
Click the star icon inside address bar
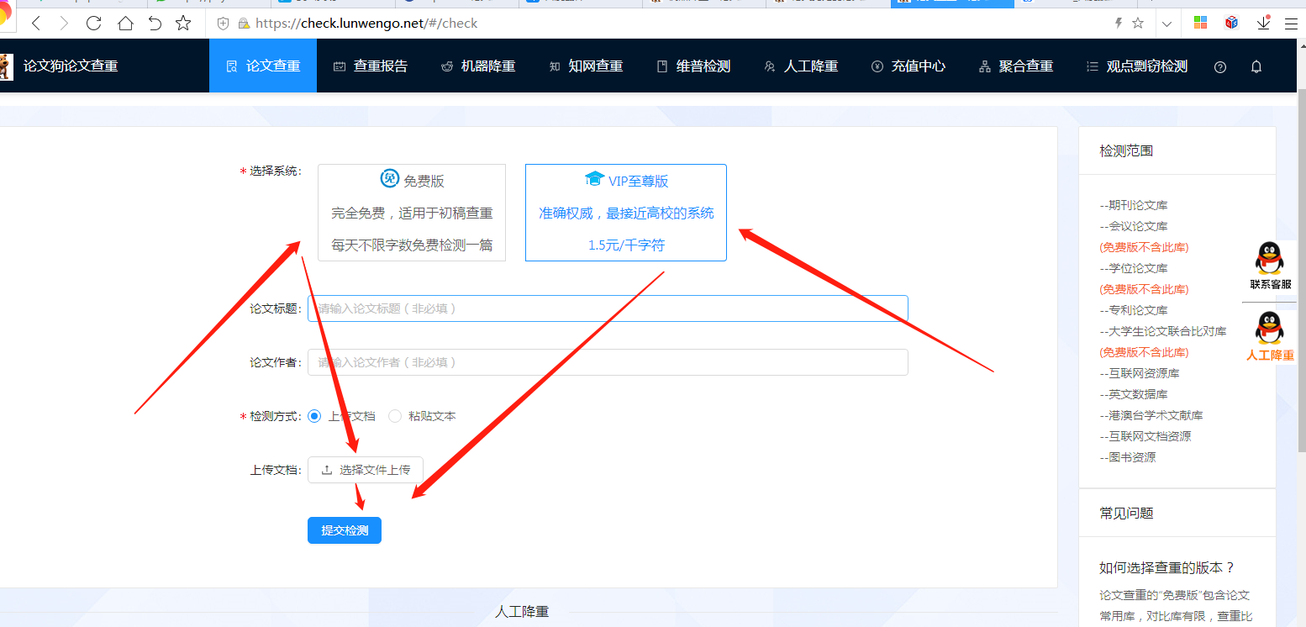[1138, 24]
